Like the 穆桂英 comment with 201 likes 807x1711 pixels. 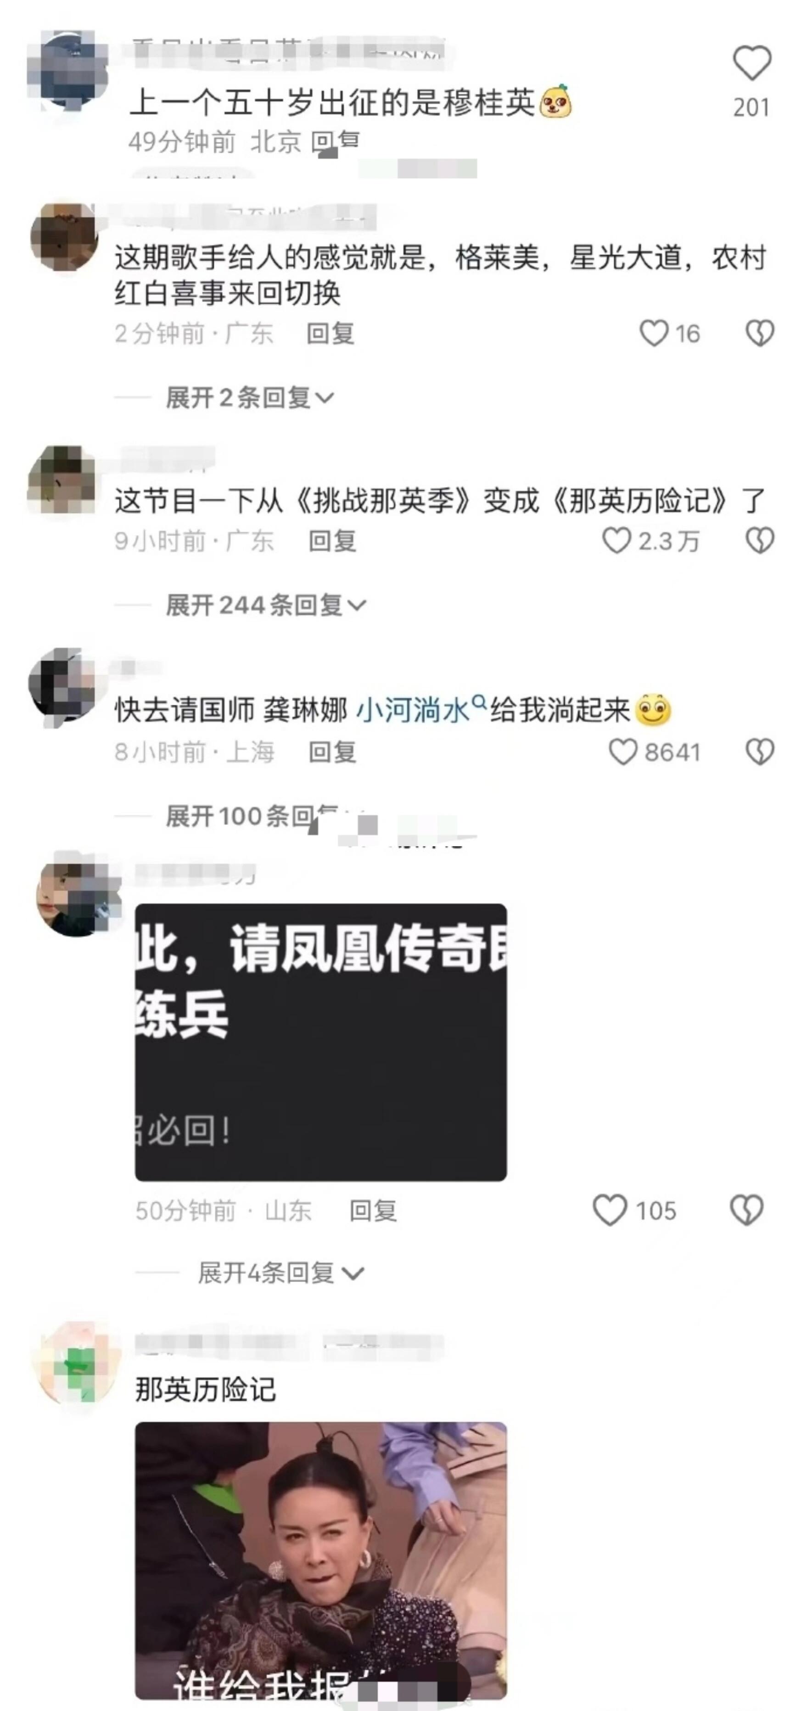[751, 63]
